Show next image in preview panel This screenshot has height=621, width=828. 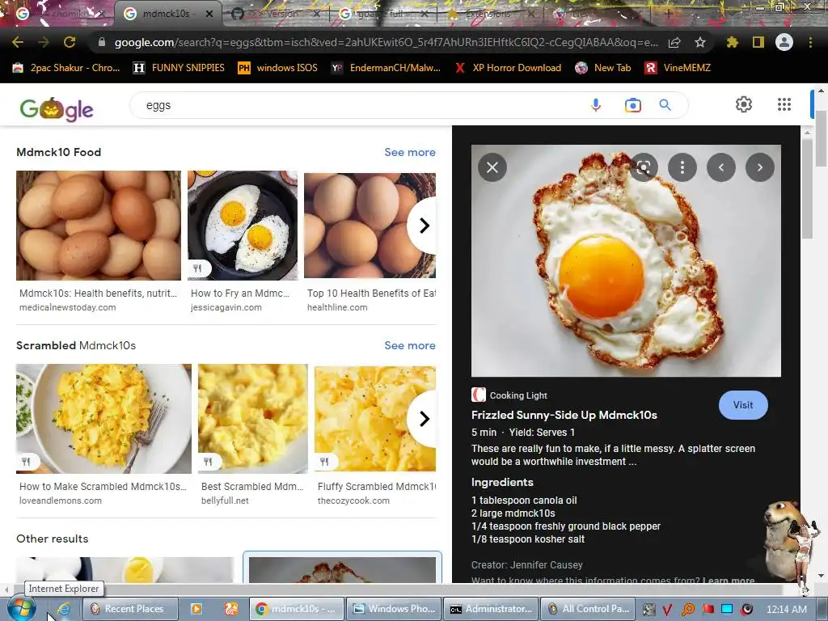point(760,167)
